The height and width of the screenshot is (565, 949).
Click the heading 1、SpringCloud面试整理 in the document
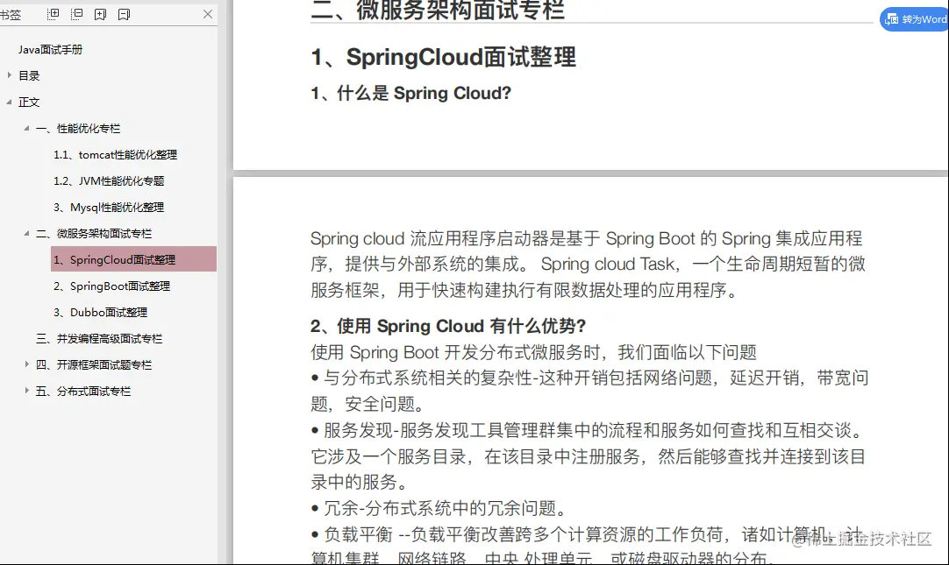click(x=443, y=58)
